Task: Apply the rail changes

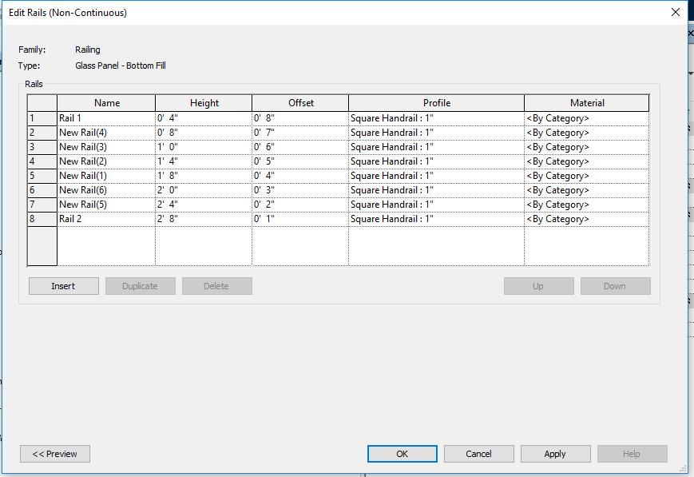Action: 555,453
